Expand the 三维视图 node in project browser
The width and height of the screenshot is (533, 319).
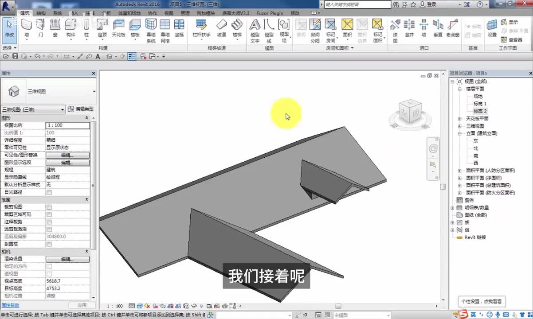(460, 126)
